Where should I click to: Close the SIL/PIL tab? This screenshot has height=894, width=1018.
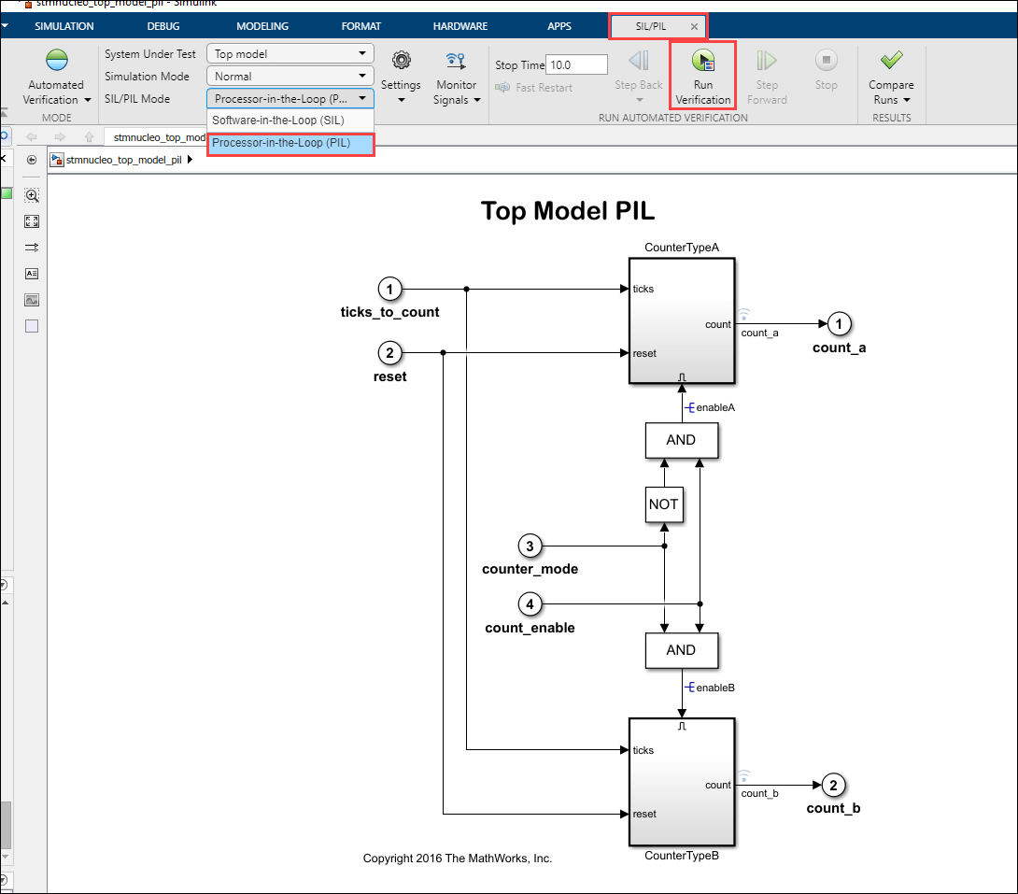pyautogui.click(x=694, y=27)
